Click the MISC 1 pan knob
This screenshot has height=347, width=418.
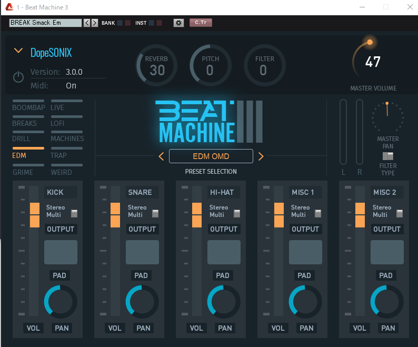(x=305, y=302)
